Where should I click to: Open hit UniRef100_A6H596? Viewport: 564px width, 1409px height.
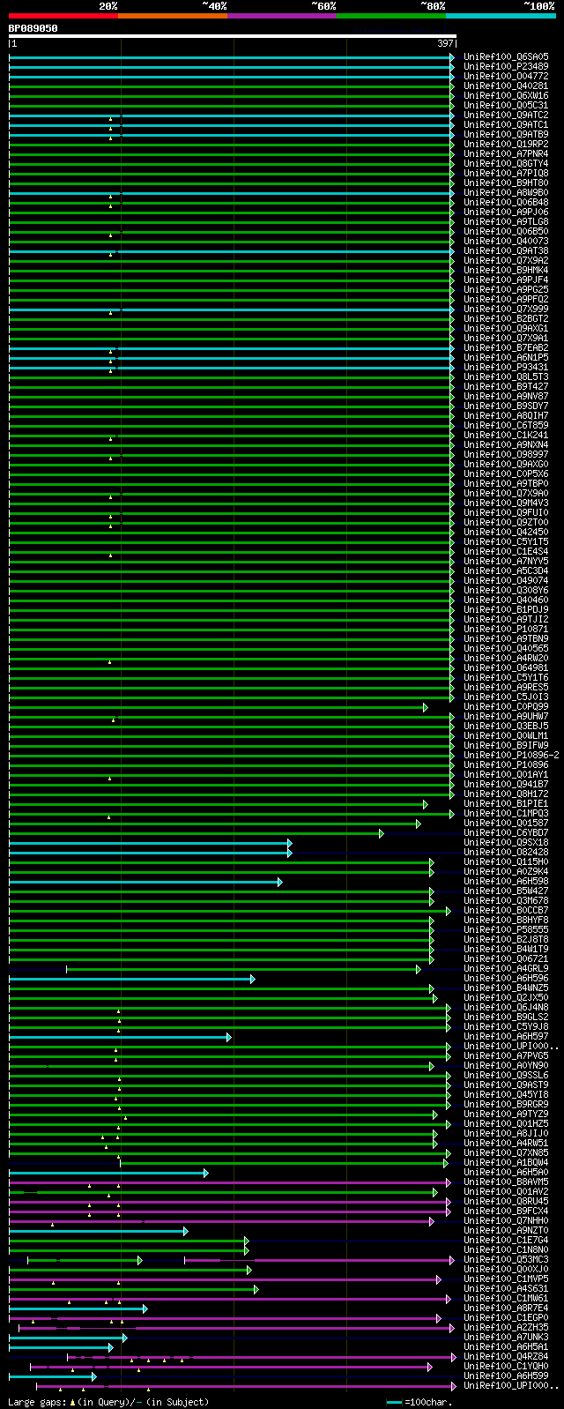[506, 978]
